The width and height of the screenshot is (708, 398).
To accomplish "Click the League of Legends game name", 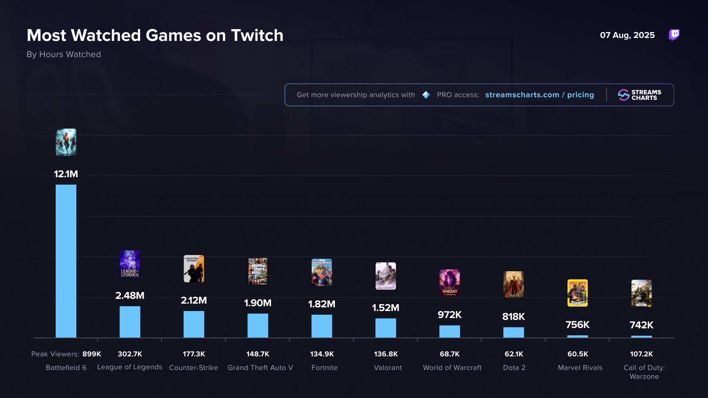I will [x=130, y=367].
